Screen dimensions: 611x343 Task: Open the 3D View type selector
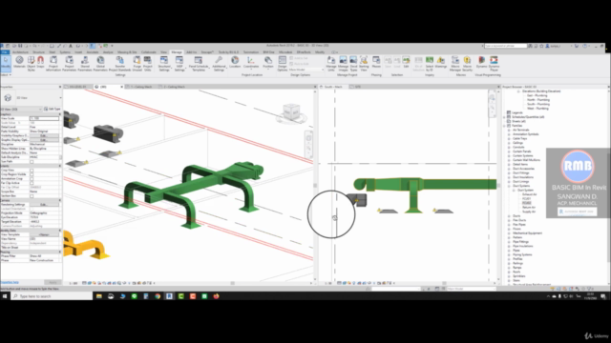click(x=32, y=98)
